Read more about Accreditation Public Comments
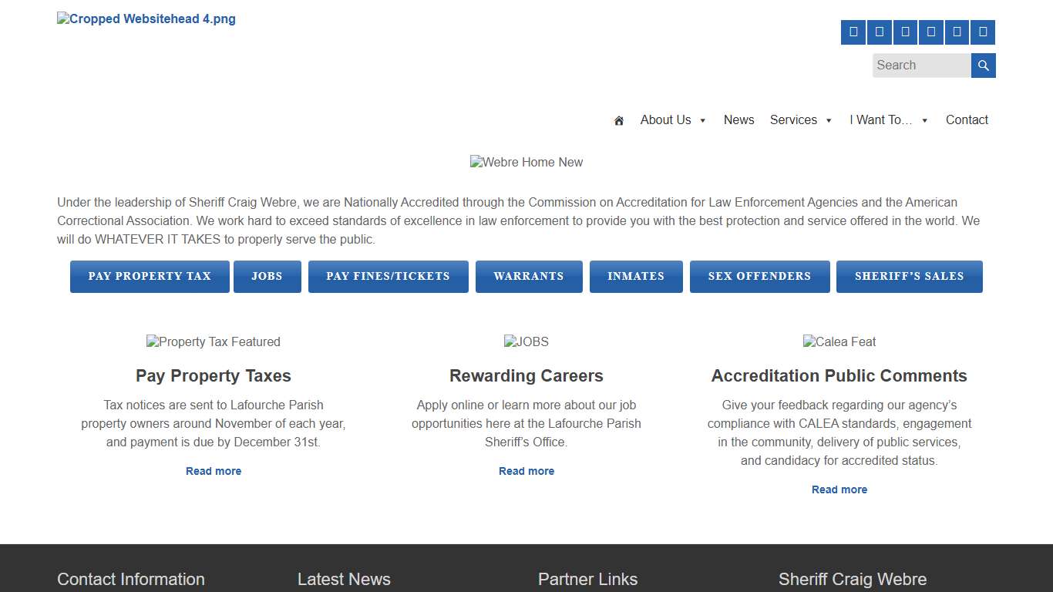 (x=839, y=489)
